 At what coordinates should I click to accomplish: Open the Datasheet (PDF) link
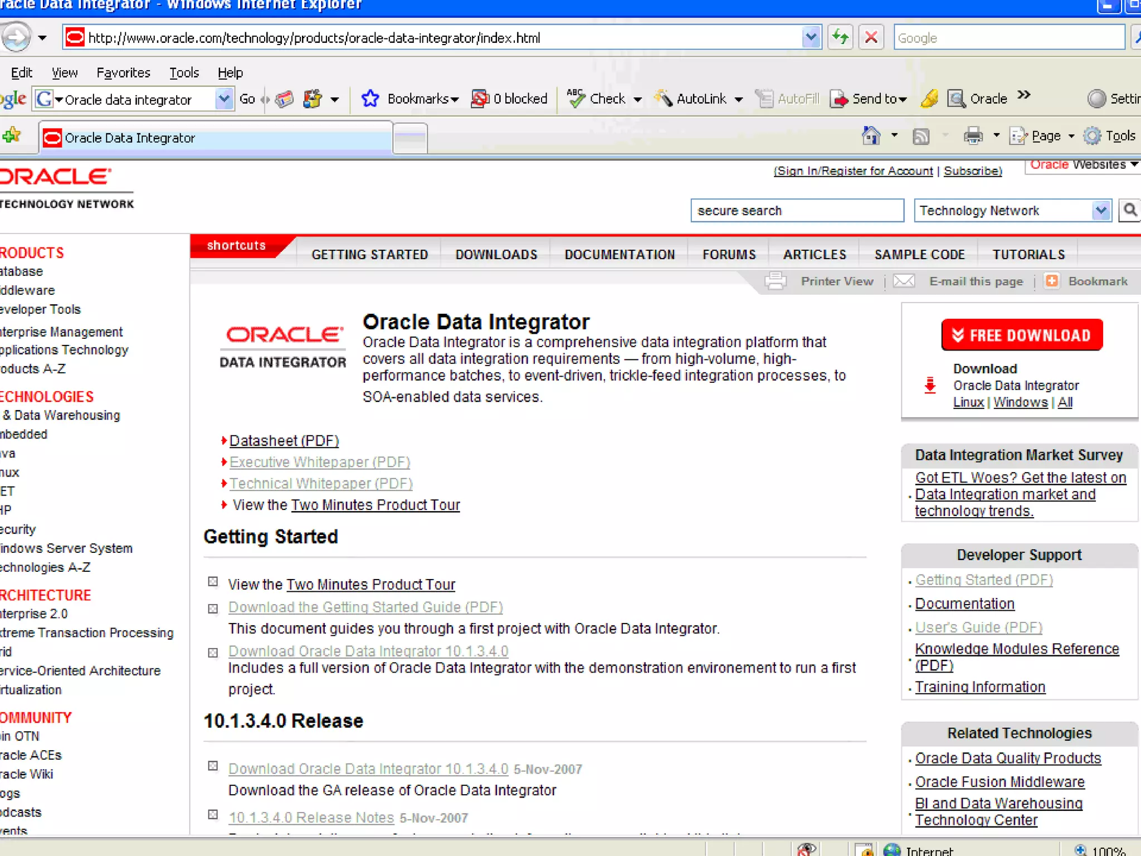pyautogui.click(x=284, y=440)
